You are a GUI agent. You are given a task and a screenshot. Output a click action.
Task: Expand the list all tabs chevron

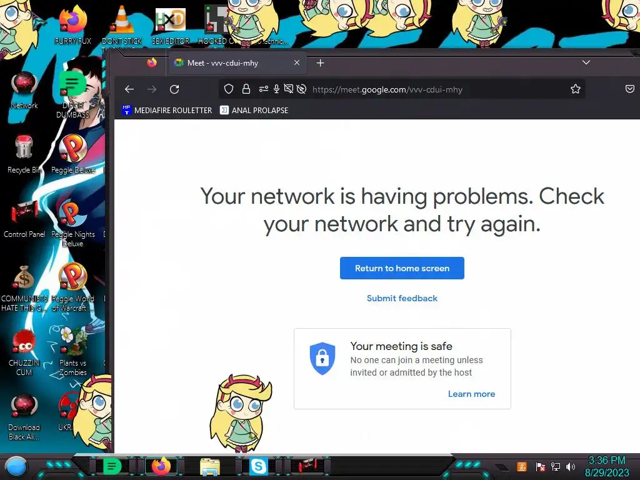coord(586,62)
